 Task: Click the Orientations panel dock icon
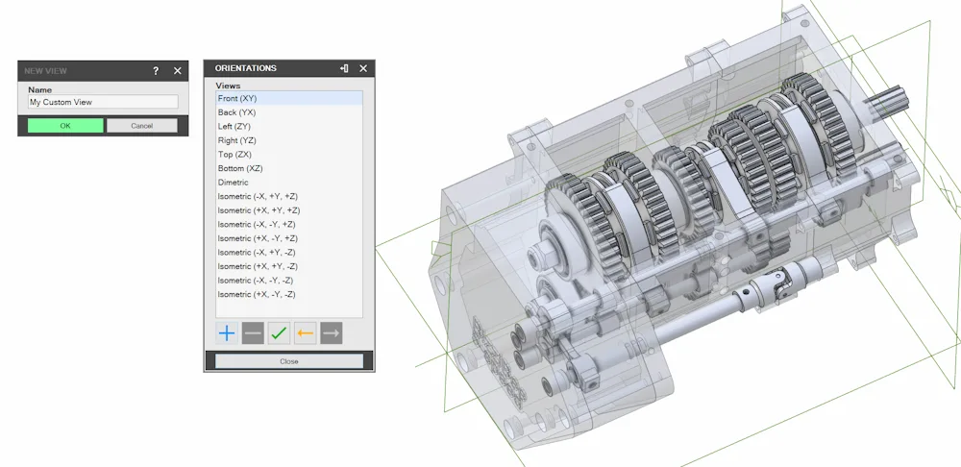pos(344,68)
